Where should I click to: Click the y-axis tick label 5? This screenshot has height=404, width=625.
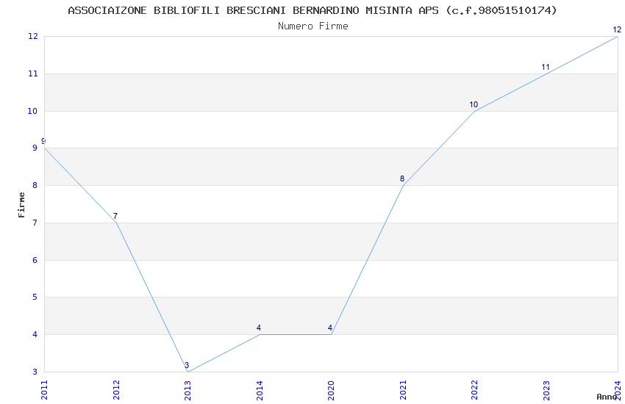click(x=35, y=297)
